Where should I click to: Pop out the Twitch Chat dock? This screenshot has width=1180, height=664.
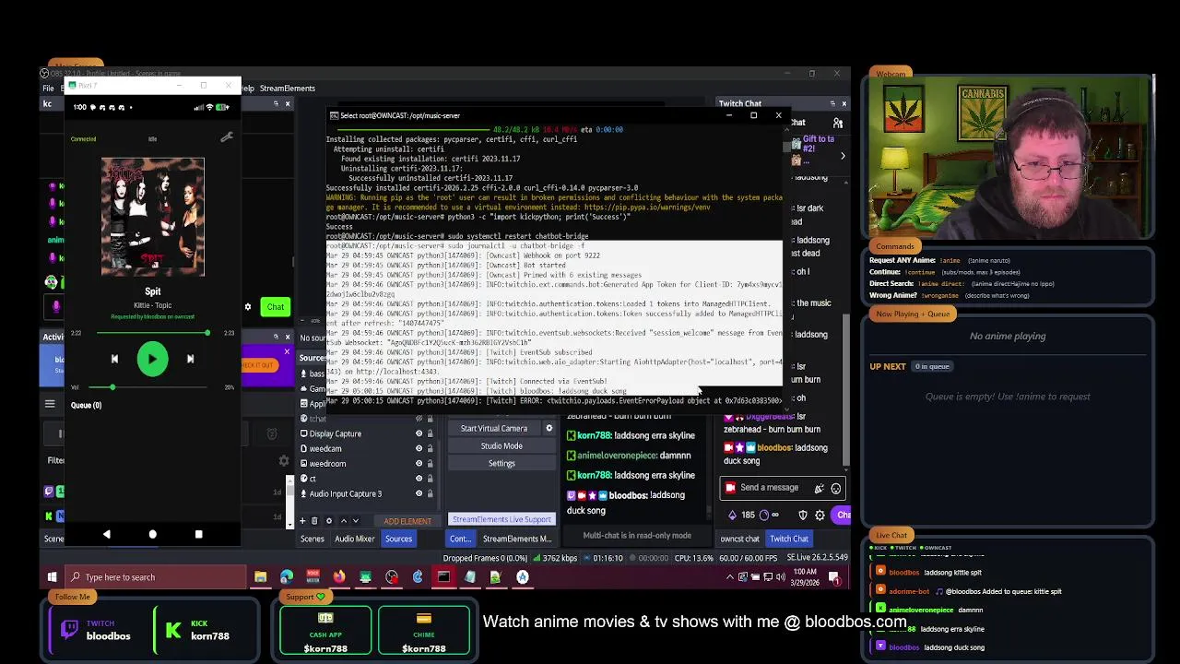pyautogui.click(x=832, y=103)
